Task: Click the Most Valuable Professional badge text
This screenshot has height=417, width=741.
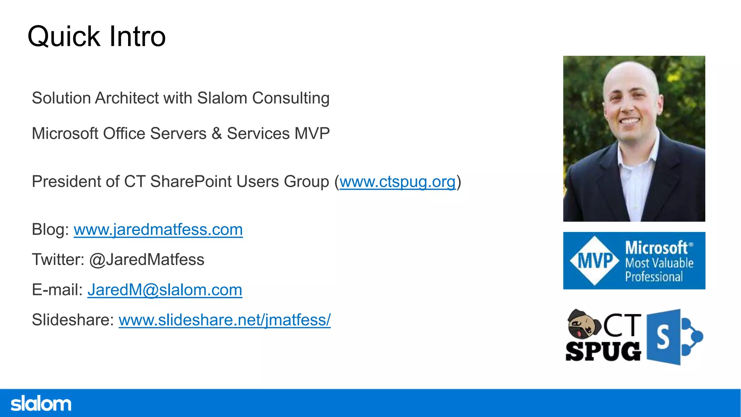Action: pos(659,270)
